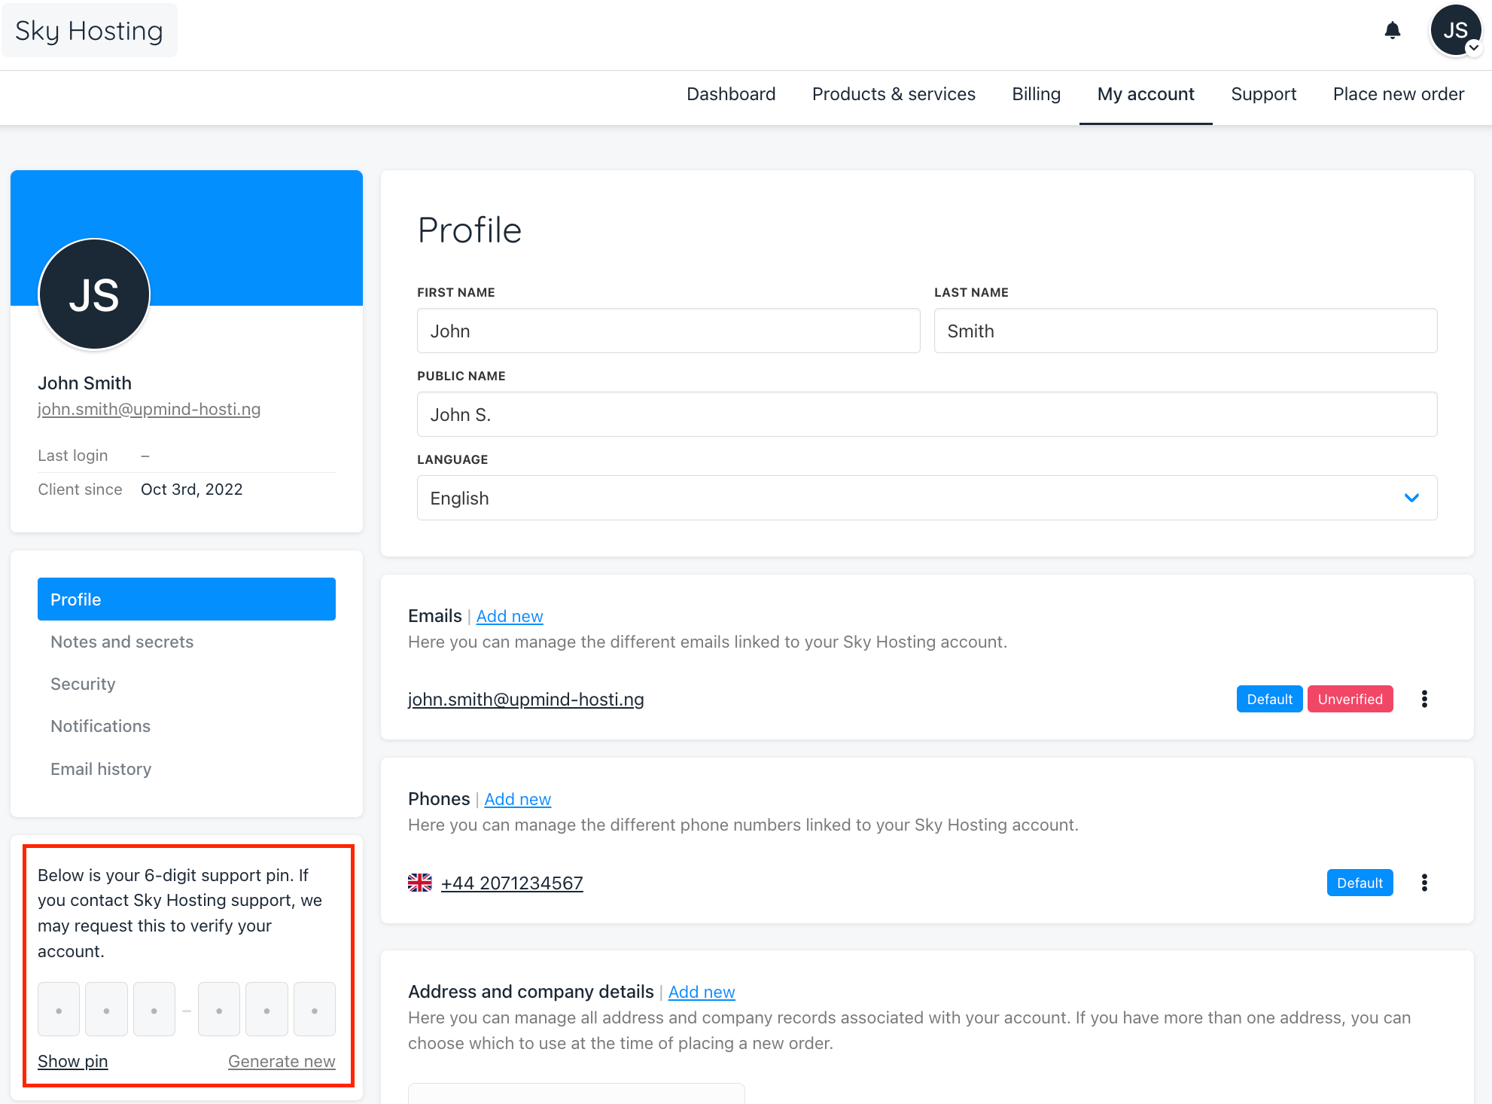Click the Public Name input field
Viewport: 1492px width, 1104px height.
(926, 414)
